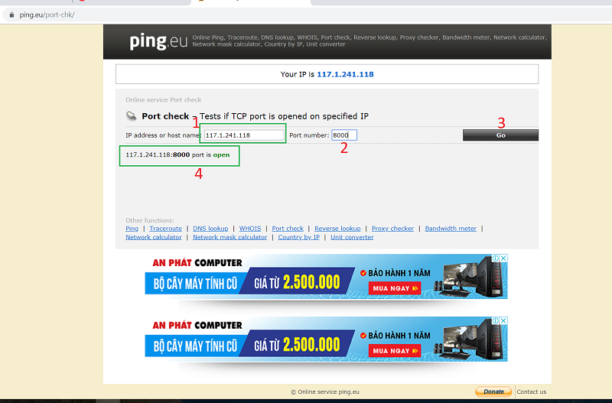Click the plug icon beside Port check heading

[x=132, y=116]
